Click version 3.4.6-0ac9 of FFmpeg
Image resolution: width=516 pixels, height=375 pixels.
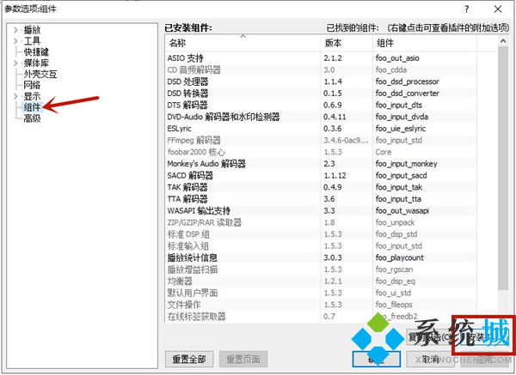[x=346, y=141]
